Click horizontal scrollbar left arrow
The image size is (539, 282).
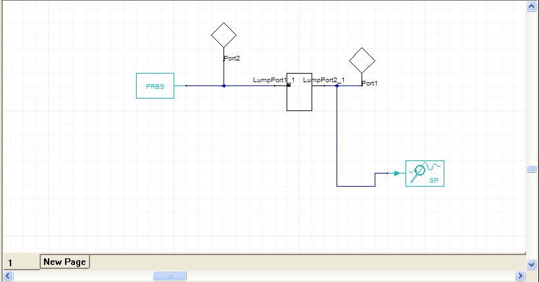point(8,276)
